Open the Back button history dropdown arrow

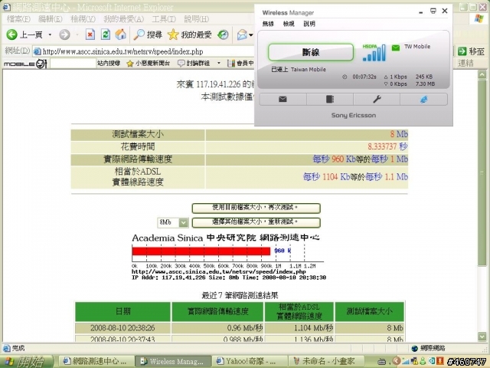50,34
